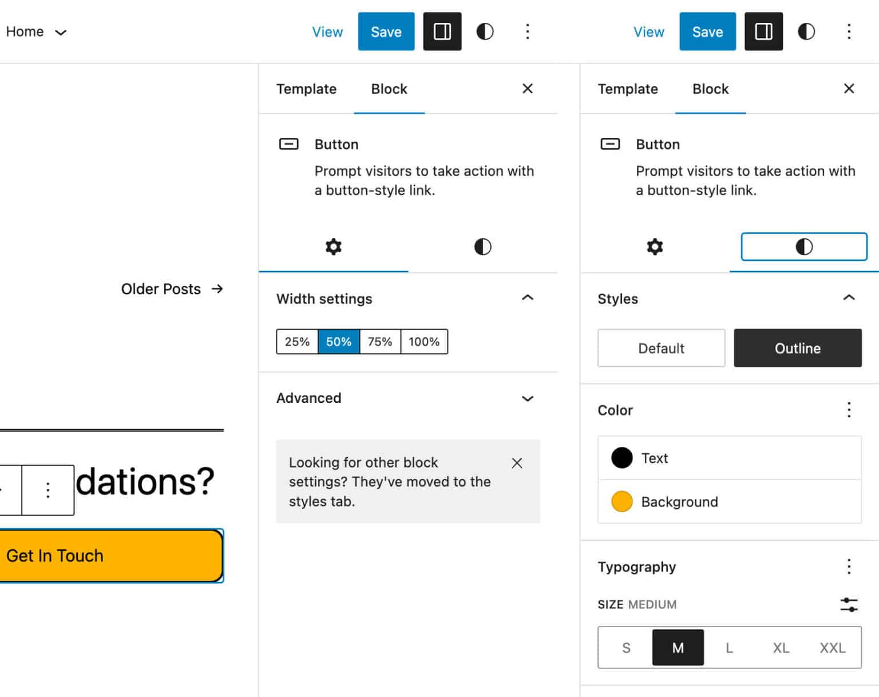Switch to Template tab in left panel
Image resolution: width=879 pixels, height=697 pixels.
[306, 89]
